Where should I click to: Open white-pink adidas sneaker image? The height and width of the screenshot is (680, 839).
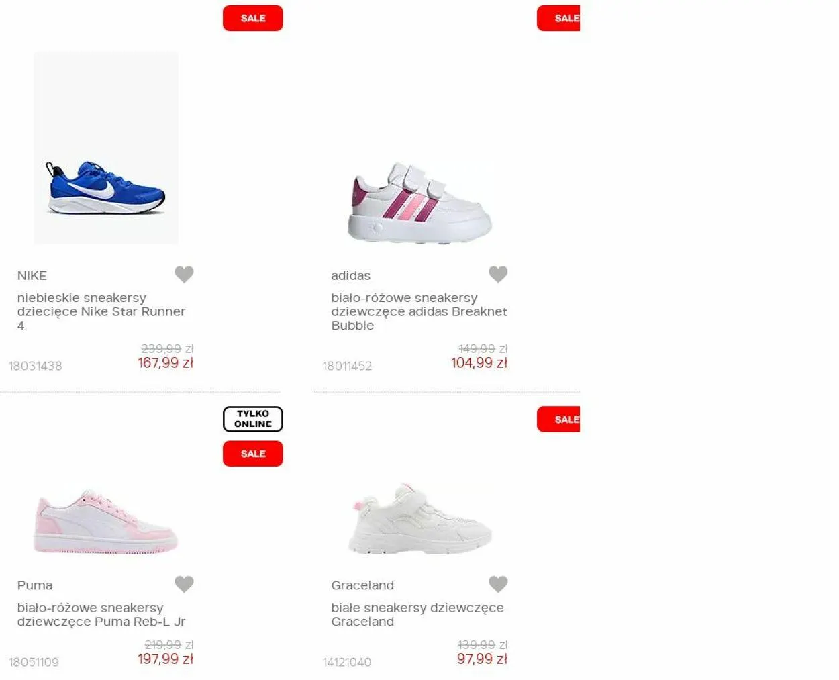point(419,202)
